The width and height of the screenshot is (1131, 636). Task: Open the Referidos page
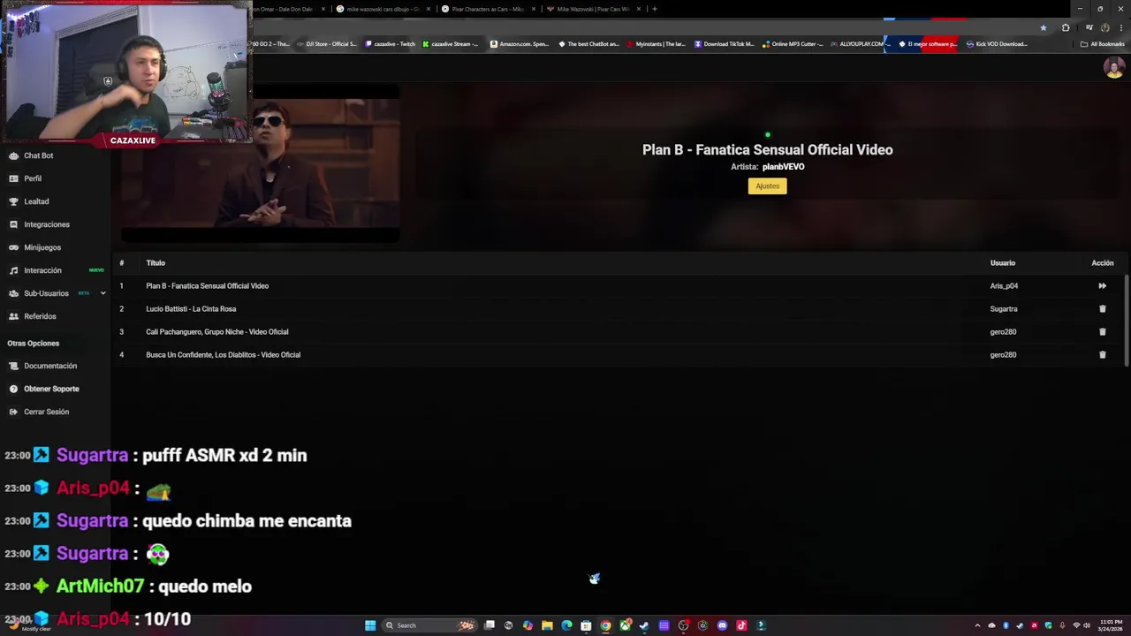[x=40, y=316]
